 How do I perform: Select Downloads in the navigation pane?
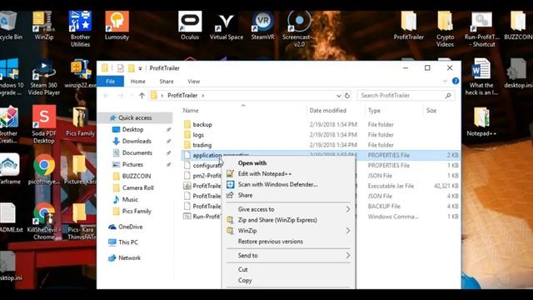(x=137, y=141)
